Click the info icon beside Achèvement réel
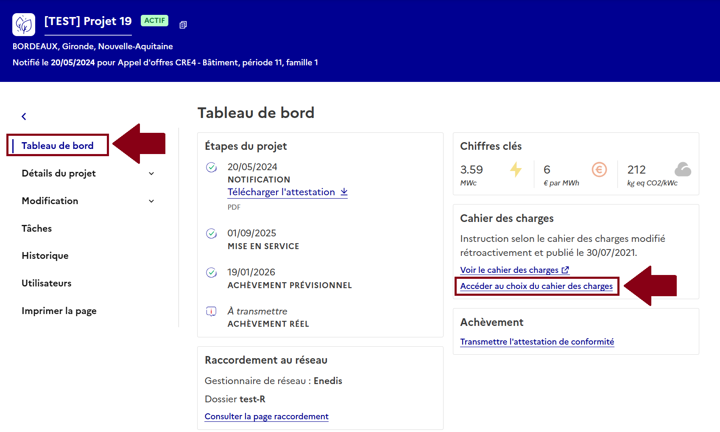 (211, 311)
